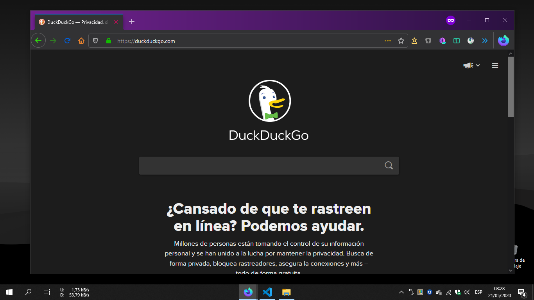
Task: Open Task View on the taskbar
Action: 47,292
